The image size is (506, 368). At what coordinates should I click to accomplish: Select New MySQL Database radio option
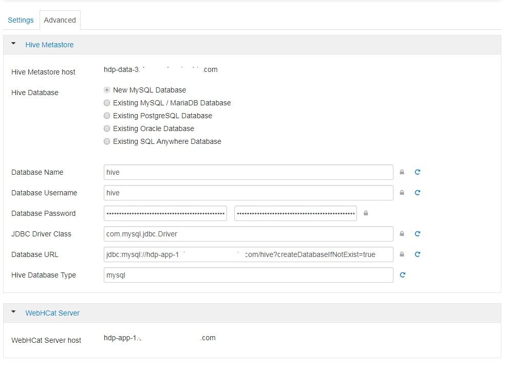pos(107,90)
